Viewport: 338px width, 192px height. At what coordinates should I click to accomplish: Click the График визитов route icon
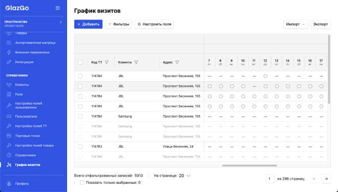[x=9, y=165]
